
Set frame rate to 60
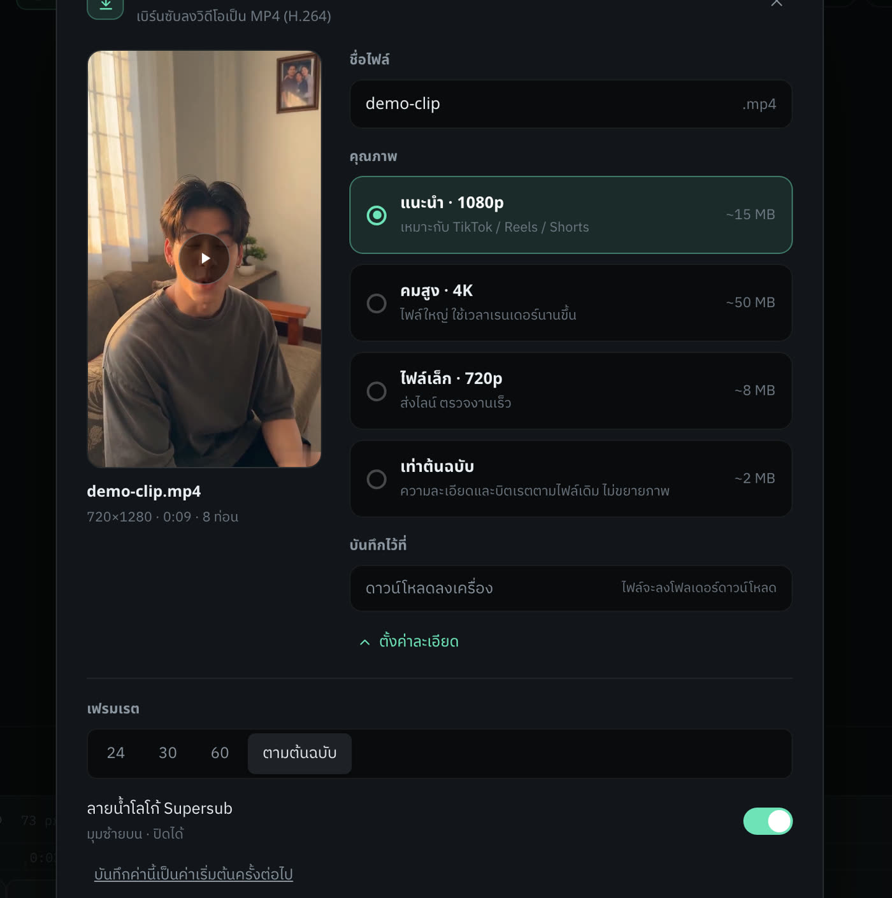220,753
